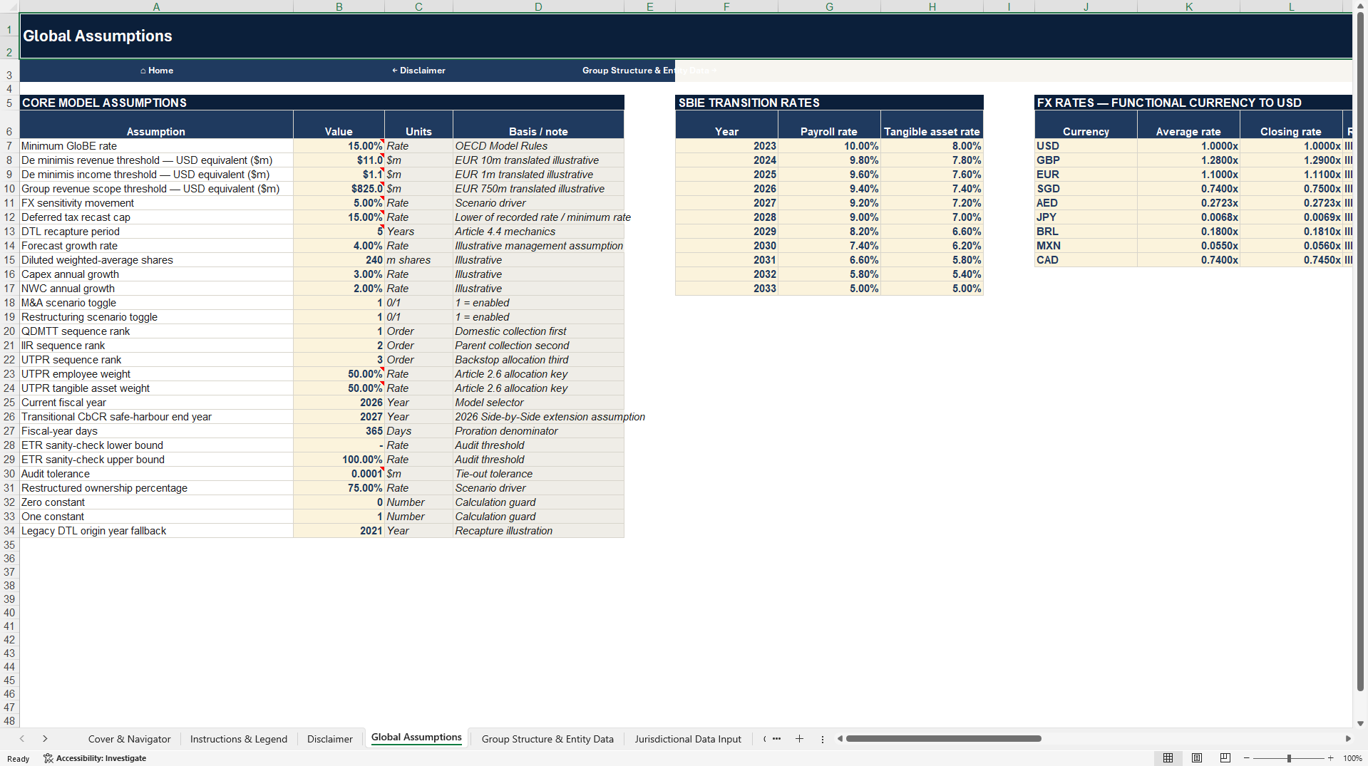Select the Global Assumptions sheet tab
Viewport: 1368px width, 766px height.
coord(416,737)
